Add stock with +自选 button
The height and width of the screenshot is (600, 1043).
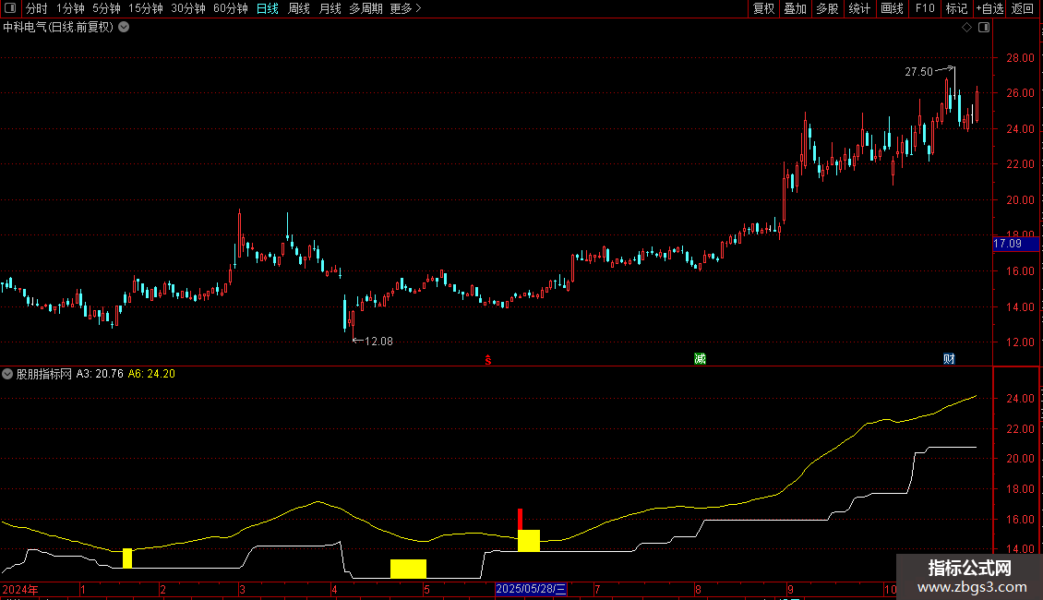[989, 8]
